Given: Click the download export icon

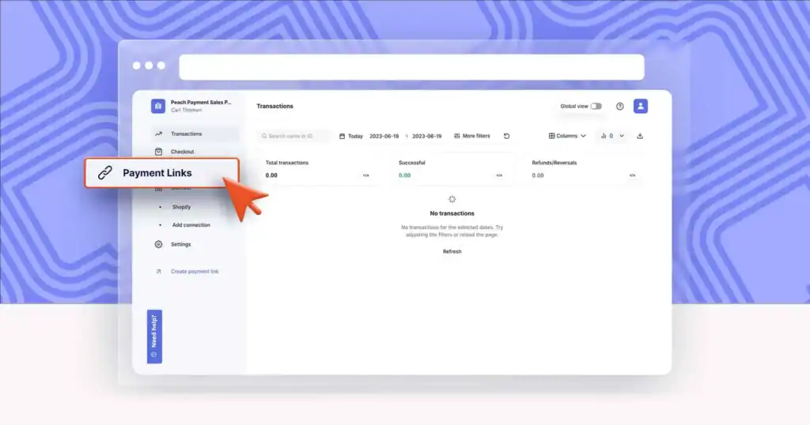Looking at the screenshot, I should (640, 136).
